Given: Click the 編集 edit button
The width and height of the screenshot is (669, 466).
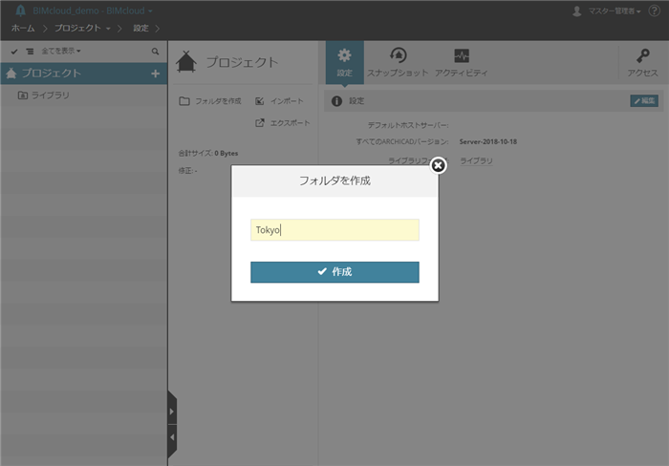Looking at the screenshot, I should tap(644, 100).
